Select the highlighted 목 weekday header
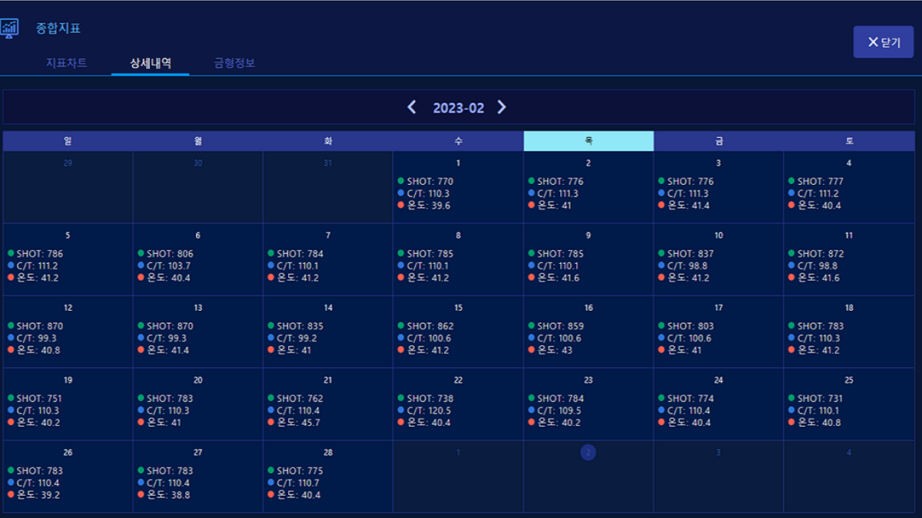 tap(589, 141)
